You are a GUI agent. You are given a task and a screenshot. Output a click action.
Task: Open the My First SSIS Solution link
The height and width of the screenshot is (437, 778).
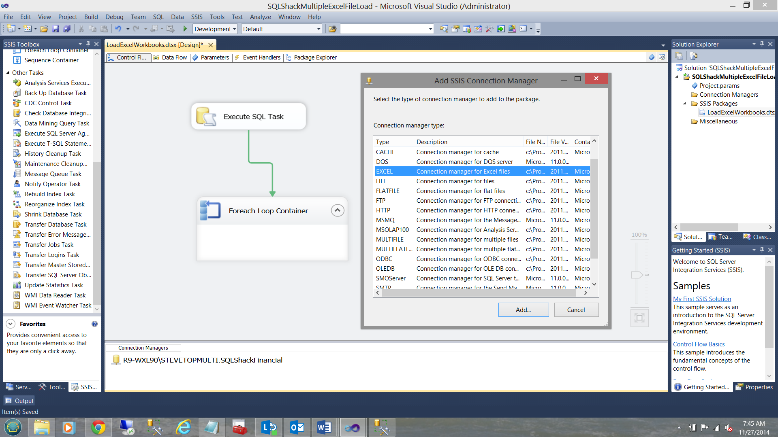coord(702,299)
